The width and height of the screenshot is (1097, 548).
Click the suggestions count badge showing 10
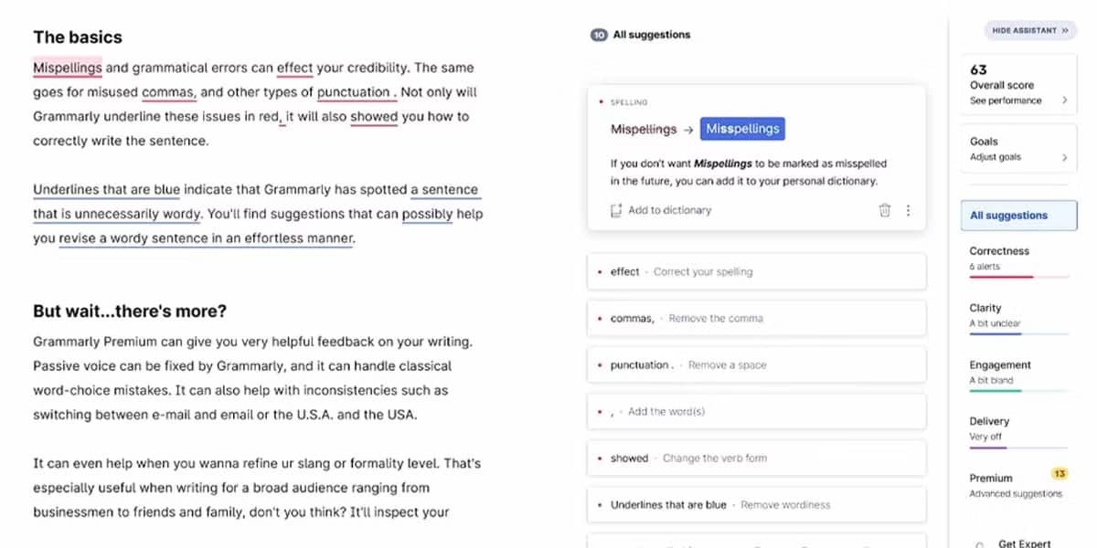click(599, 36)
